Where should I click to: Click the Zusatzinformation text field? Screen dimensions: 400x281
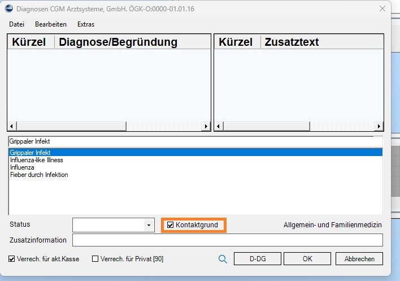227,240
